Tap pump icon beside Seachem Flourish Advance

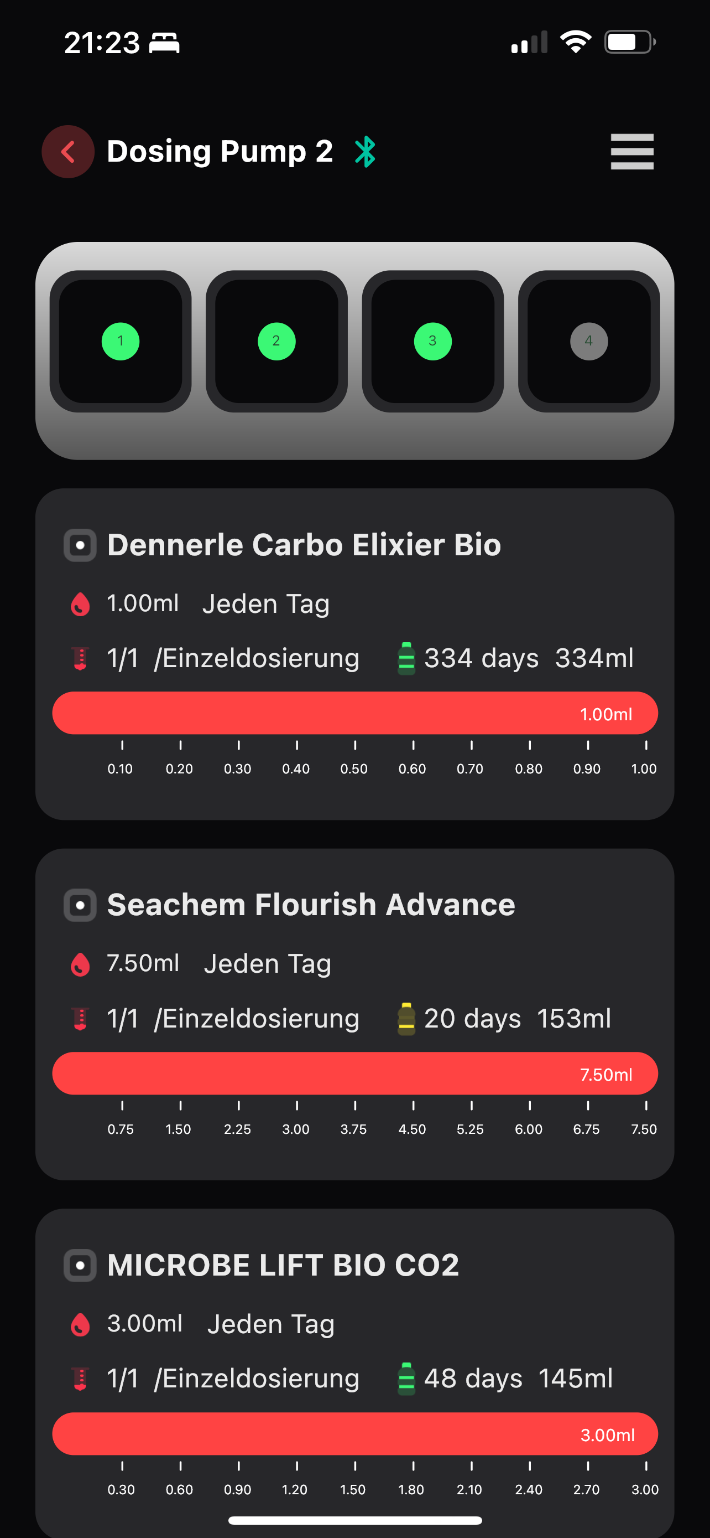point(80,905)
